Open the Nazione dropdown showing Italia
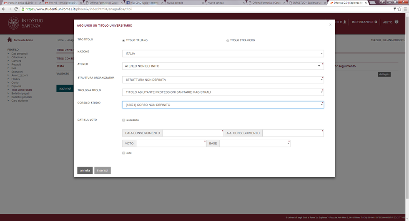Viewport: 409px width, 221px height. pyautogui.click(x=223, y=54)
